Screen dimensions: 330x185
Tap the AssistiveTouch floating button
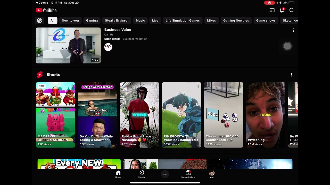(287, 46)
